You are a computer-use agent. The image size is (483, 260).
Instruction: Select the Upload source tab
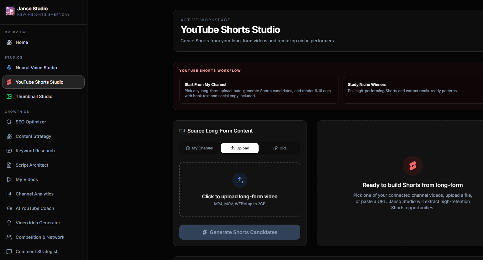(240, 148)
